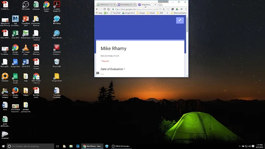Switch to OBS taskbar button
This screenshot has height=149, width=265.
[121, 146]
